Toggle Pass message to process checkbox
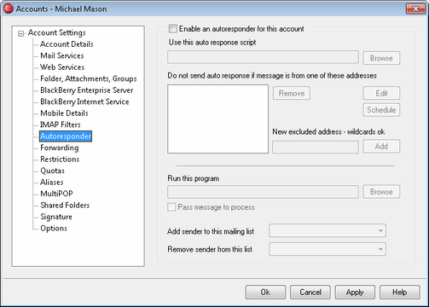Screen dimensions: 429x307 click(x=171, y=207)
